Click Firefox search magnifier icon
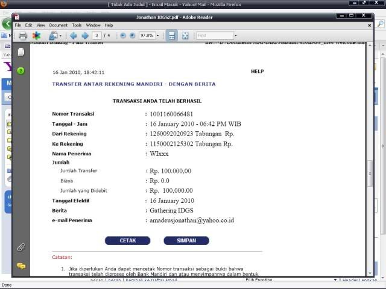The width and height of the screenshot is (386, 289). [381, 24]
